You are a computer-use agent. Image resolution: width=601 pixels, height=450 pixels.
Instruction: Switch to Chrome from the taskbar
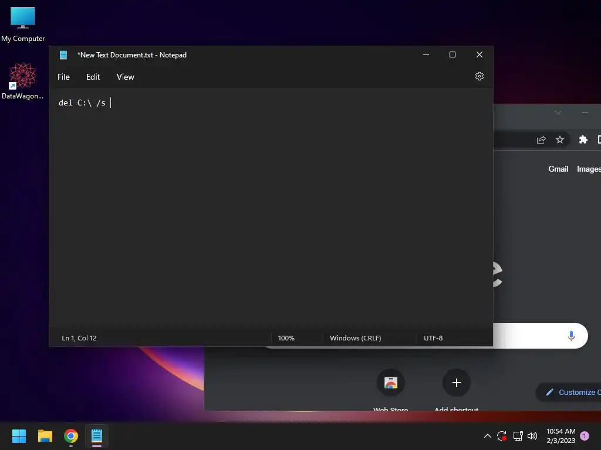[x=71, y=436]
